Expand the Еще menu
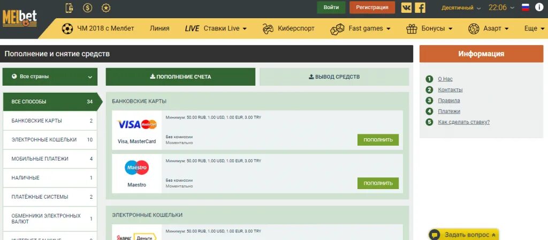 [x=535, y=29]
